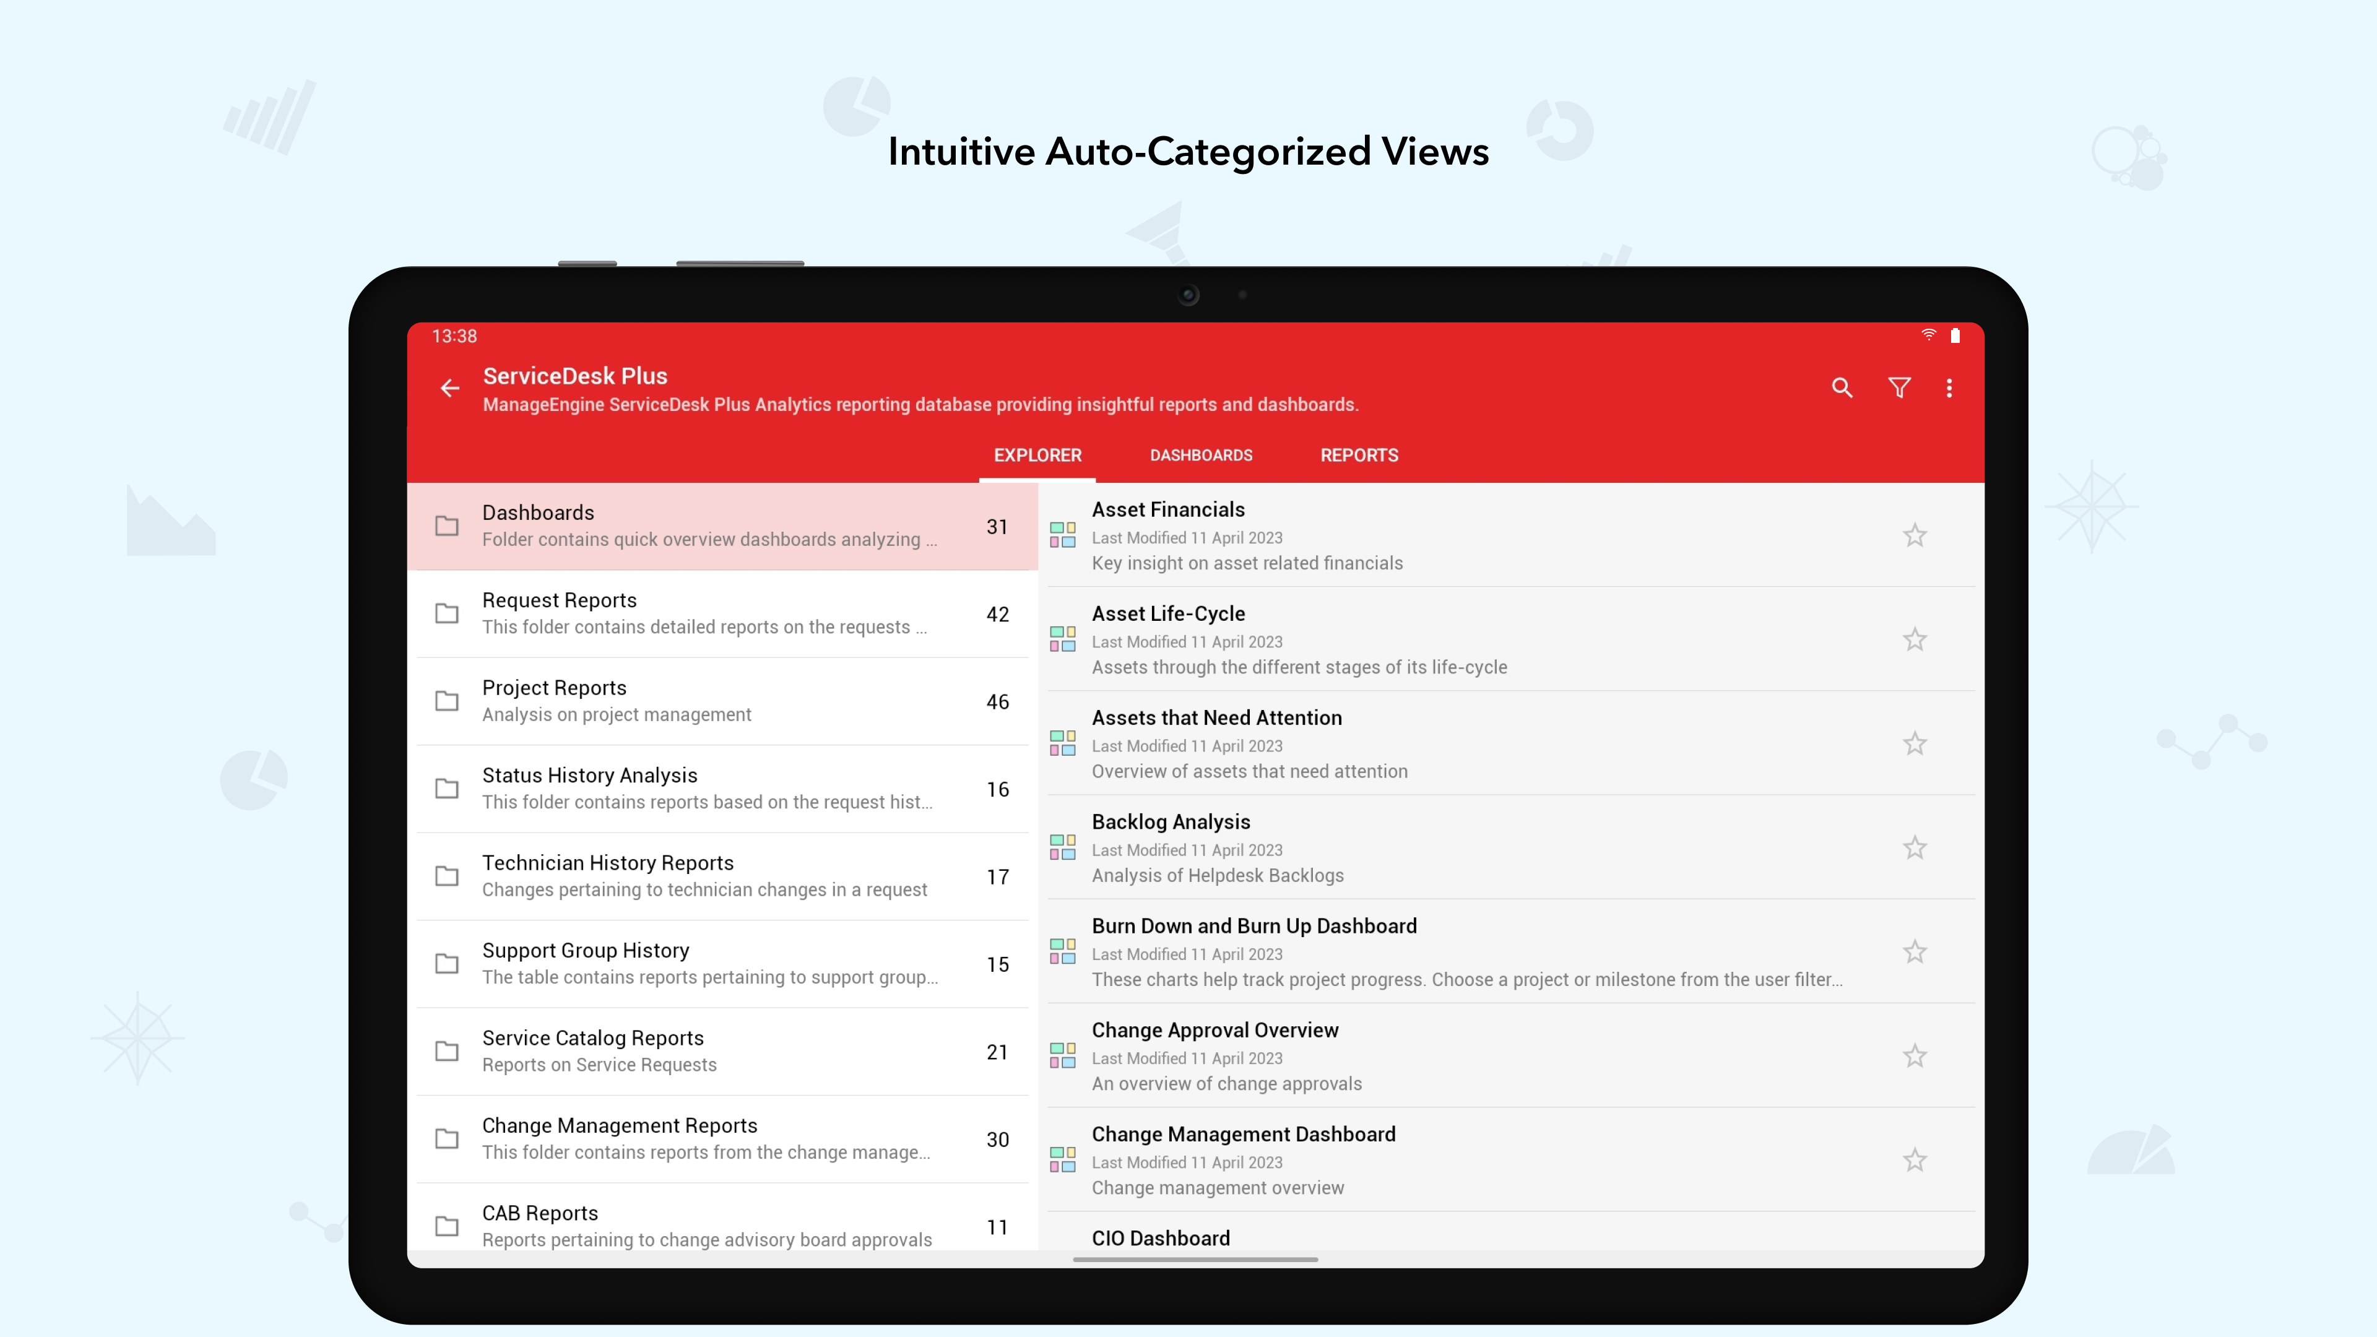2377x1337 pixels.
Task: Click the Support Group History folder icon
Action: click(x=446, y=964)
